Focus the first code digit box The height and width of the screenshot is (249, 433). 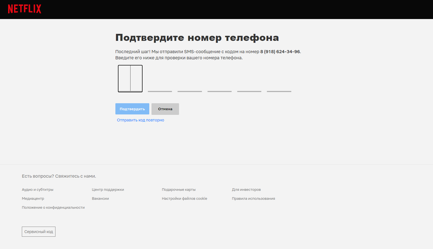[x=130, y=79]
